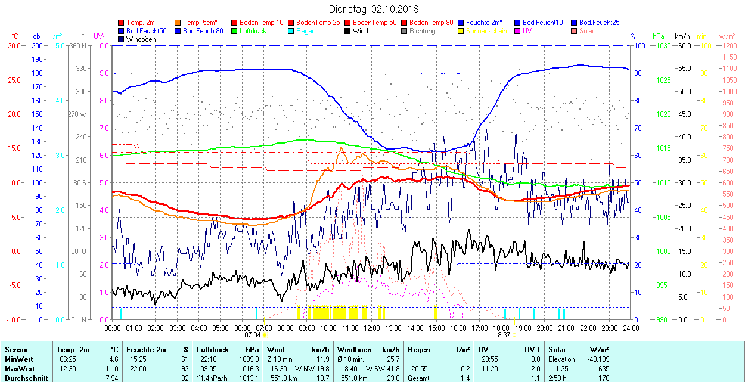The image size is (745, 382).
Task: Select the green Luftdruck legend square
Action: coord(235,31)
